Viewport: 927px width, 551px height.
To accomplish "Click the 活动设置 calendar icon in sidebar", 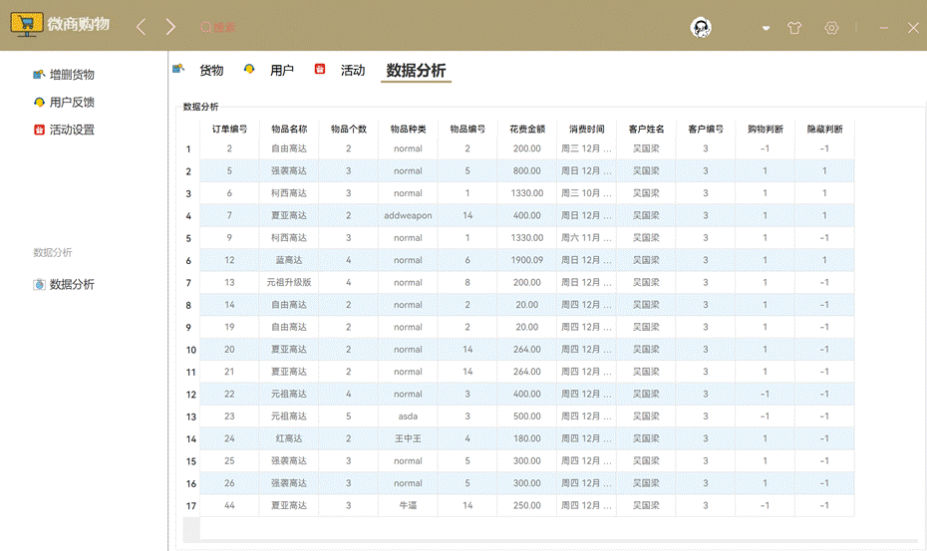I will click(39, 130).
